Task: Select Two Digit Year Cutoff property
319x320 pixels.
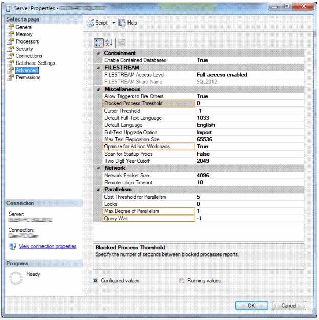Action: (x=148, y=161)
